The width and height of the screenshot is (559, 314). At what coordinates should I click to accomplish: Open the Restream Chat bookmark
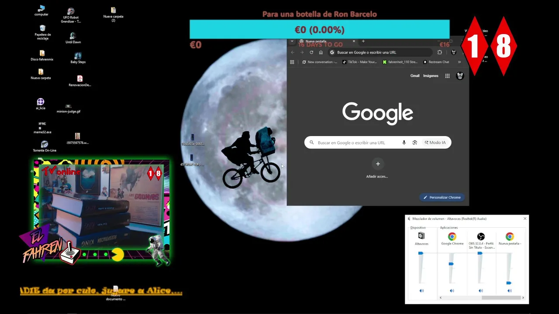(x=436, y=62)
